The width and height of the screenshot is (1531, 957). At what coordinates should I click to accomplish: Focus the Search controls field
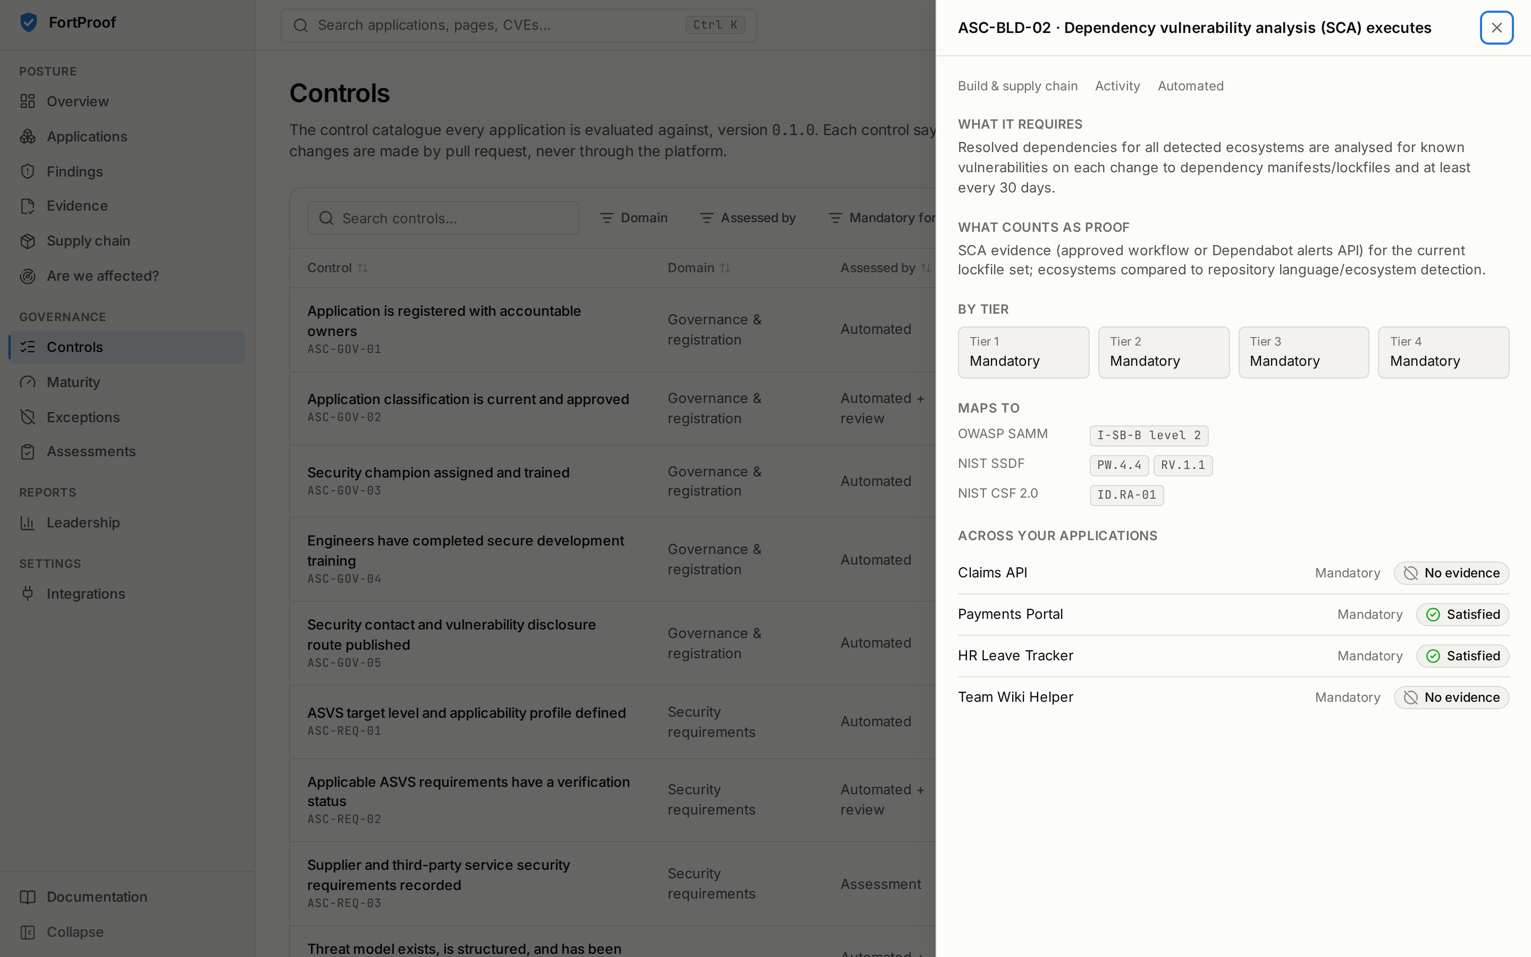[x=443, y=219]
